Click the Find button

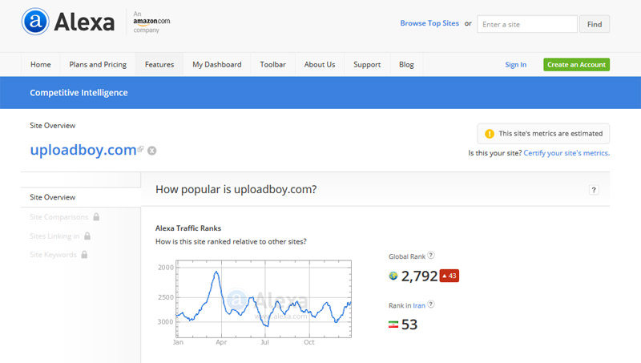click(x=595, y=24)
